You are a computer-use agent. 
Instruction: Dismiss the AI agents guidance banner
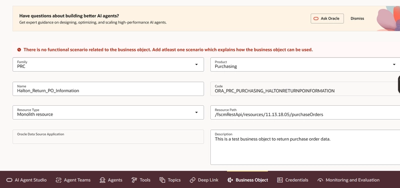357,18
